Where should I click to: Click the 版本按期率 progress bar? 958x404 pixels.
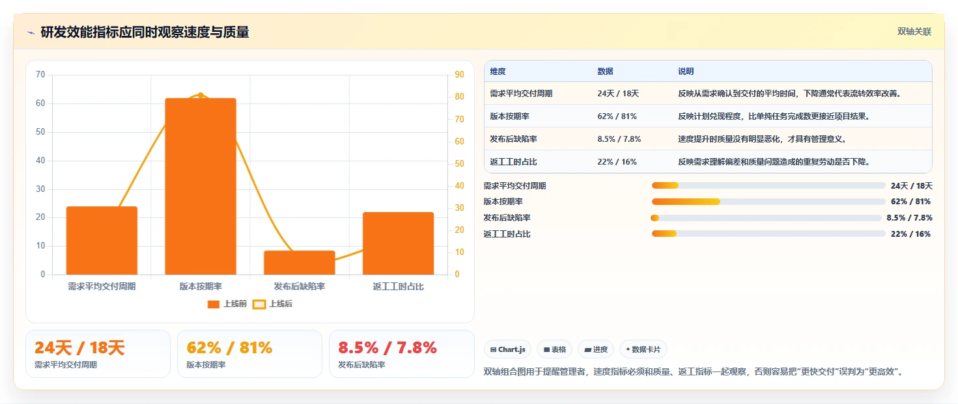(768, 202)
